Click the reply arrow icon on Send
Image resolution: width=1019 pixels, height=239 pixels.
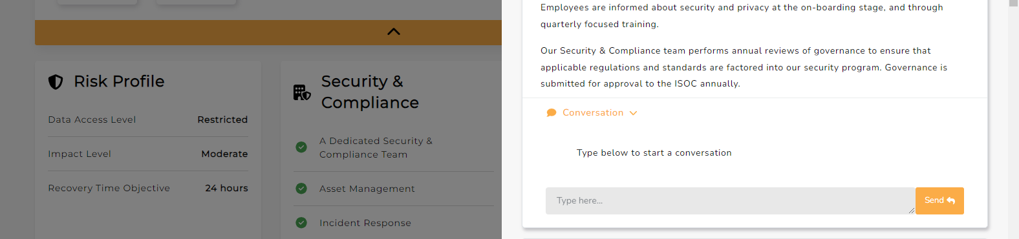[951, 201]
